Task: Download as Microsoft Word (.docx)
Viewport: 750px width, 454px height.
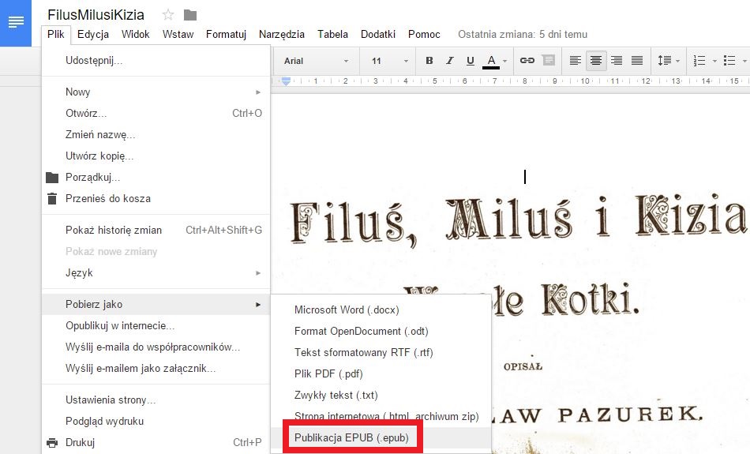Action: click(381, 310)
